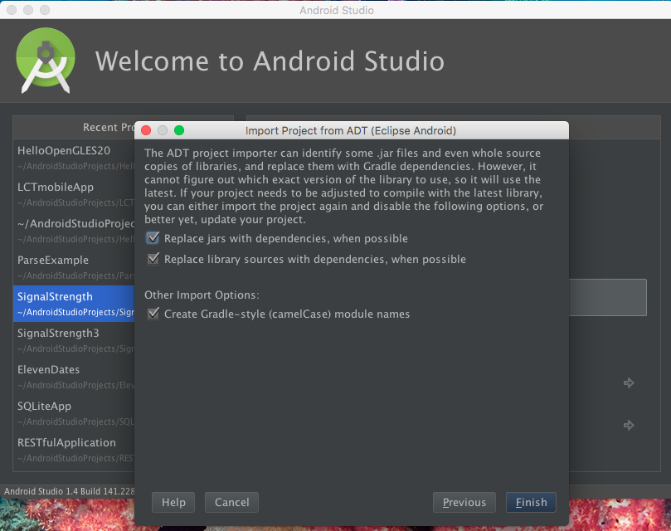Click the Finish button

(x=531, y=502)
